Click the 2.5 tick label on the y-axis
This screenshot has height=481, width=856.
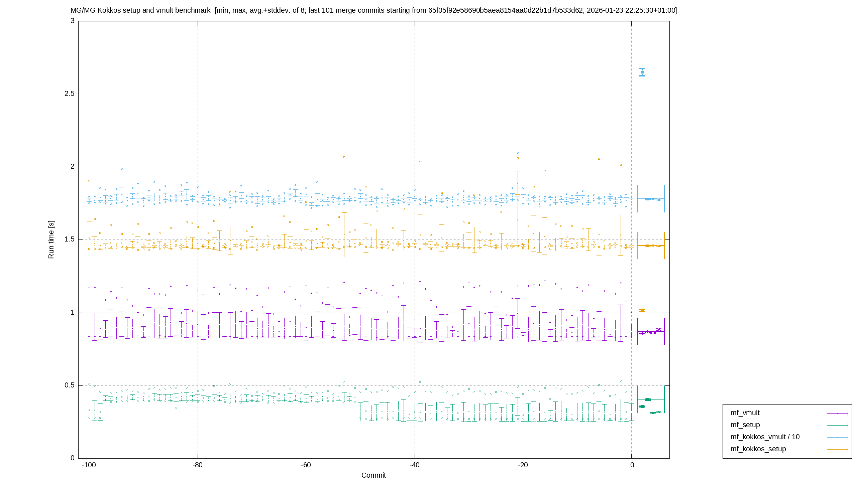(70, 94)
